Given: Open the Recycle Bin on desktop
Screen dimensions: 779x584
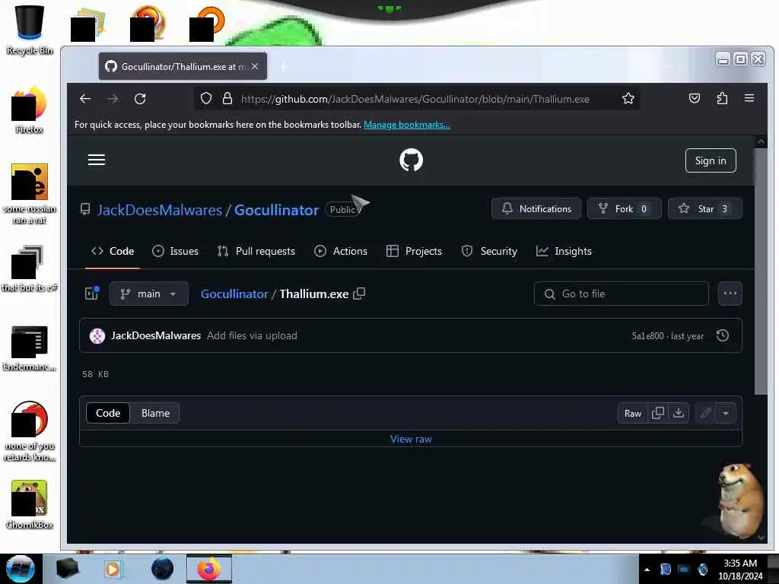Looking at the screenshot, I should point(30,30).
